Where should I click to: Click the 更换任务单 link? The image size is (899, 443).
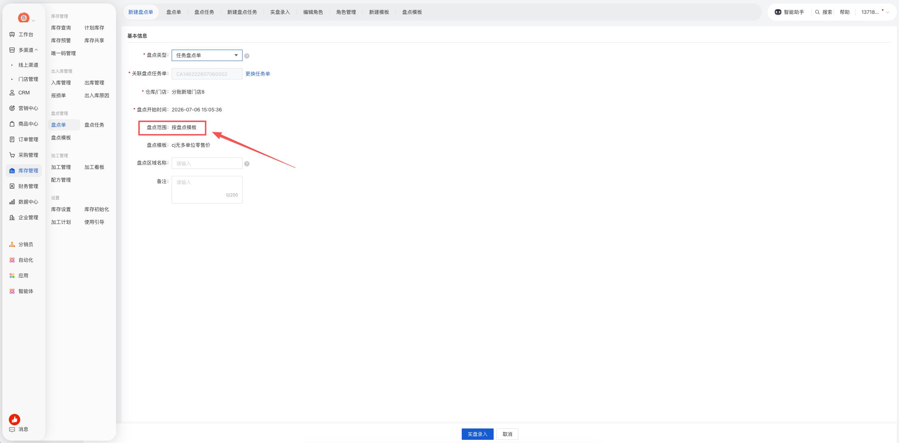click(258, 74)
